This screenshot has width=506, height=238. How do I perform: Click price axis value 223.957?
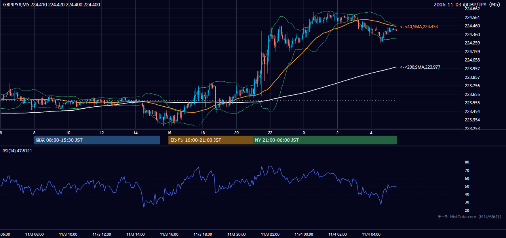[x=472, y=69]
